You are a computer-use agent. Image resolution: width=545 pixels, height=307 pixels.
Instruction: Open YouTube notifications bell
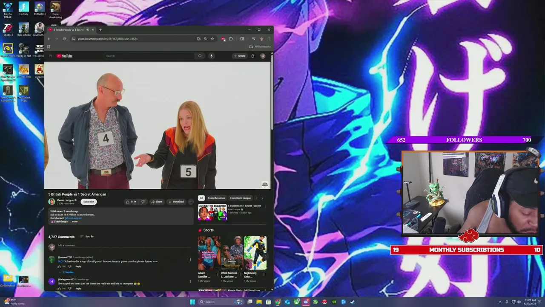pyautogui.click(x=252, y=56)
